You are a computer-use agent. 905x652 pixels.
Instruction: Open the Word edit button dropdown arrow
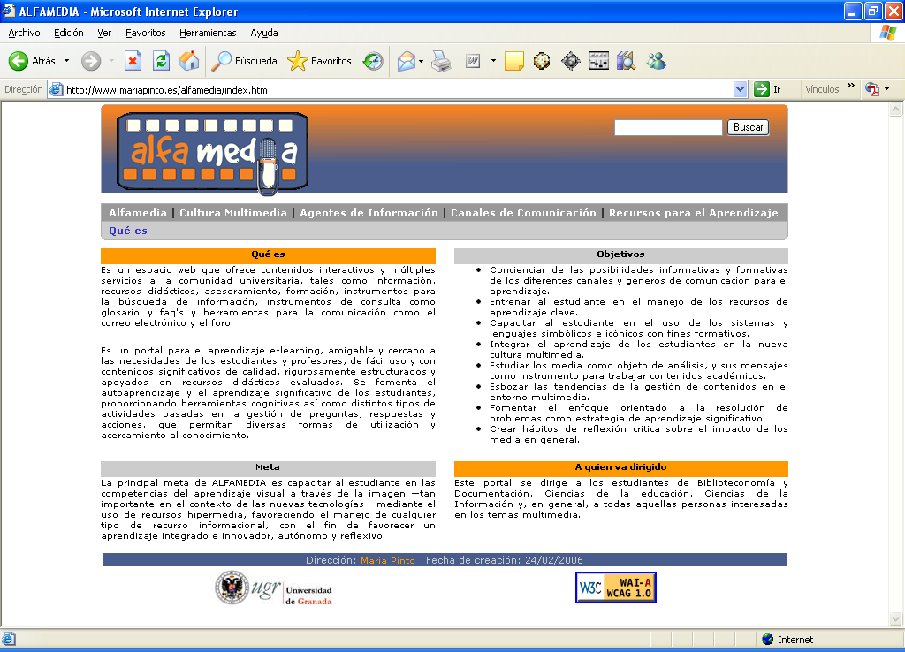point(493,61)
